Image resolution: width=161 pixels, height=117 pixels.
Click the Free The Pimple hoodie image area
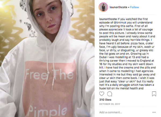[x=49, y=88]
